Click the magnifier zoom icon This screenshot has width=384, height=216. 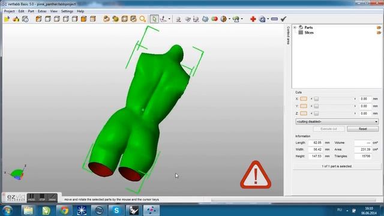tap(143, 19)
